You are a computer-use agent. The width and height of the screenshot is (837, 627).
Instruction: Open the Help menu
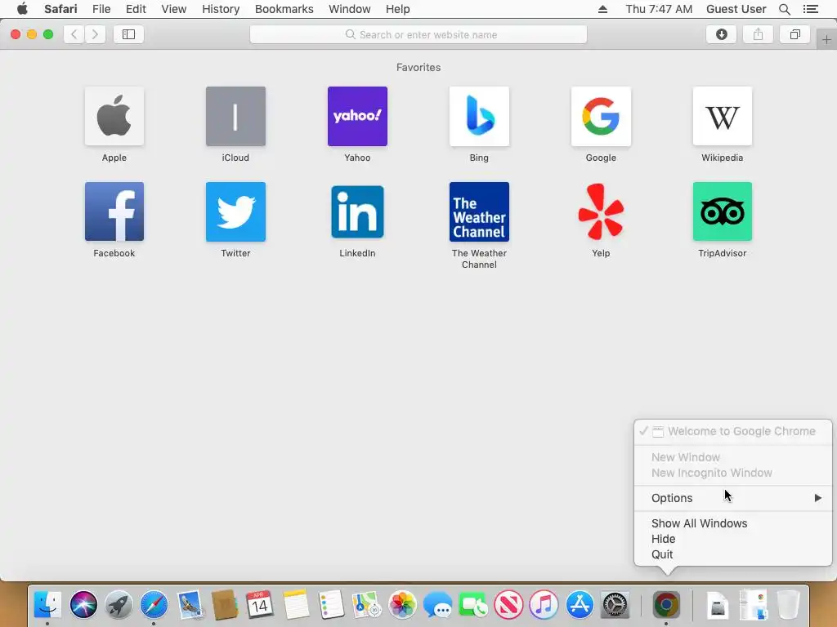coord(398,9)
